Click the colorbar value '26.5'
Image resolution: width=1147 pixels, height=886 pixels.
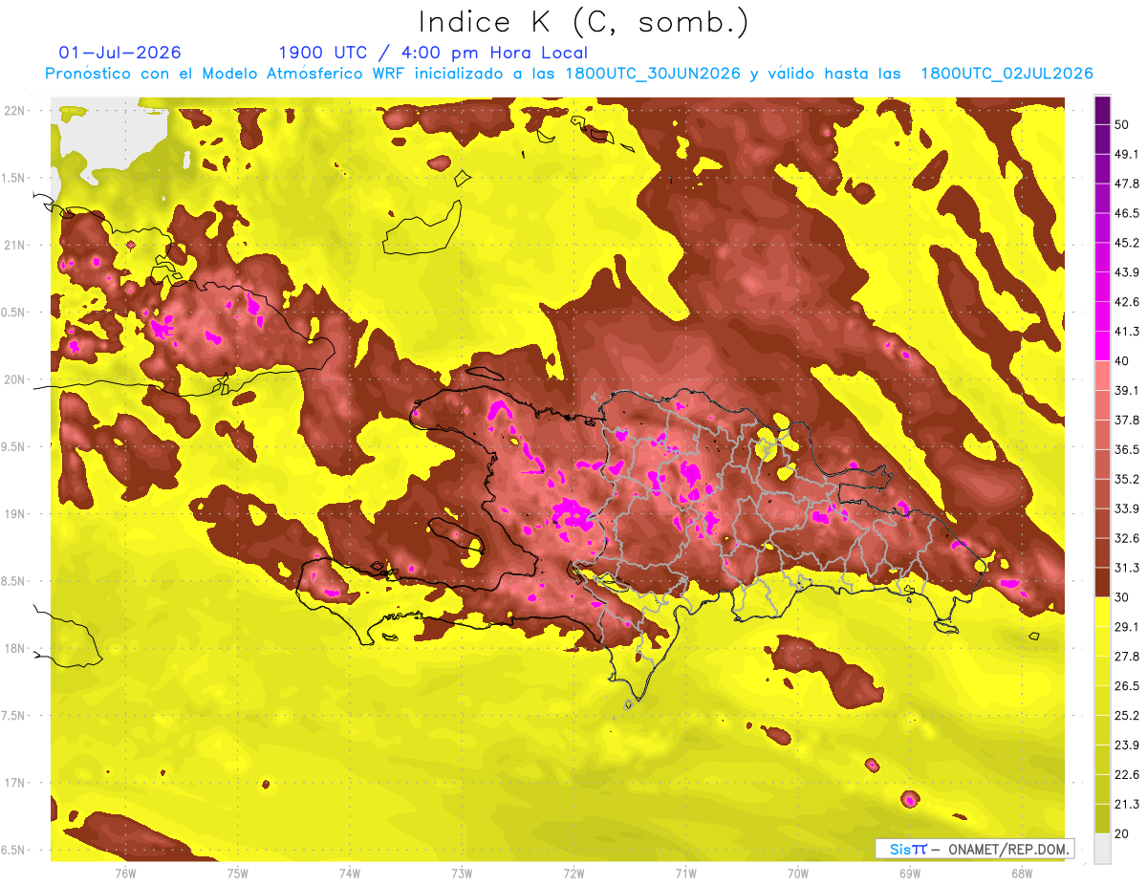coord(1127,685)
